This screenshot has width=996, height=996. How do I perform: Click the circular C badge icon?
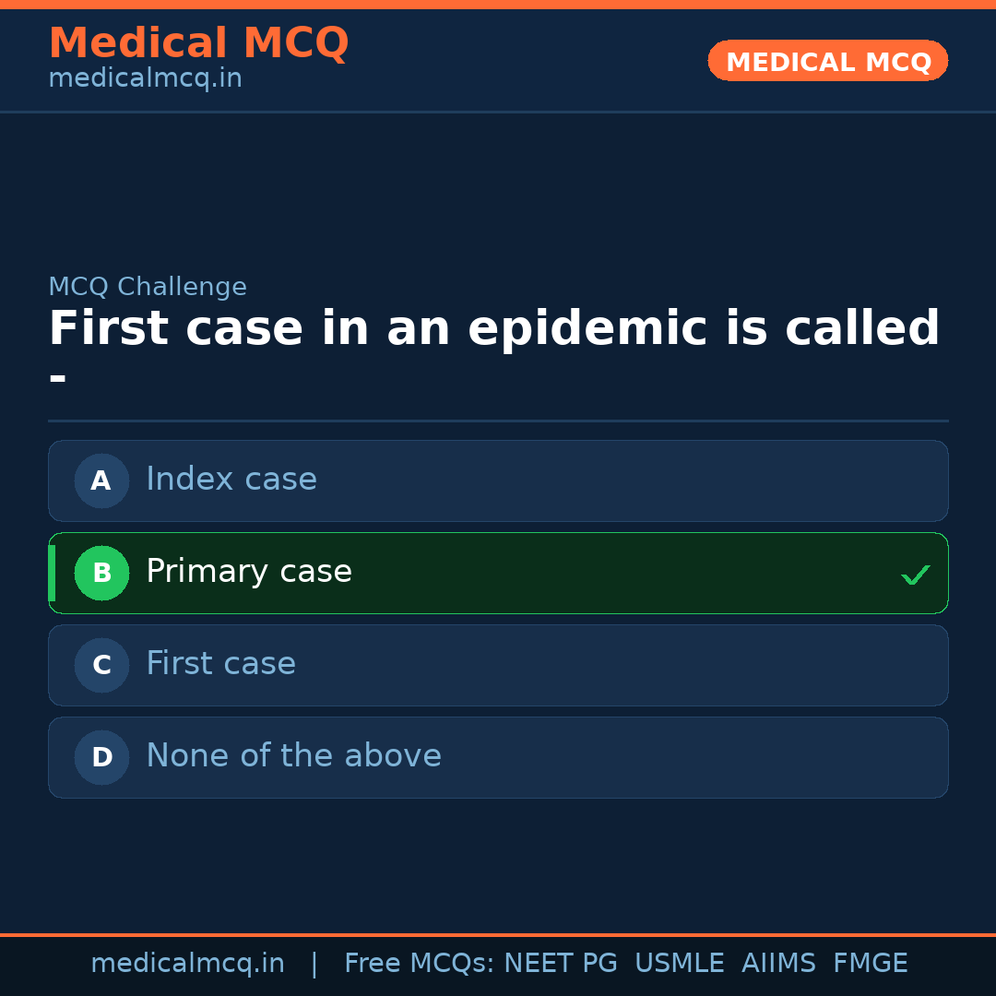pyautogui.click(x=101, y=665)
